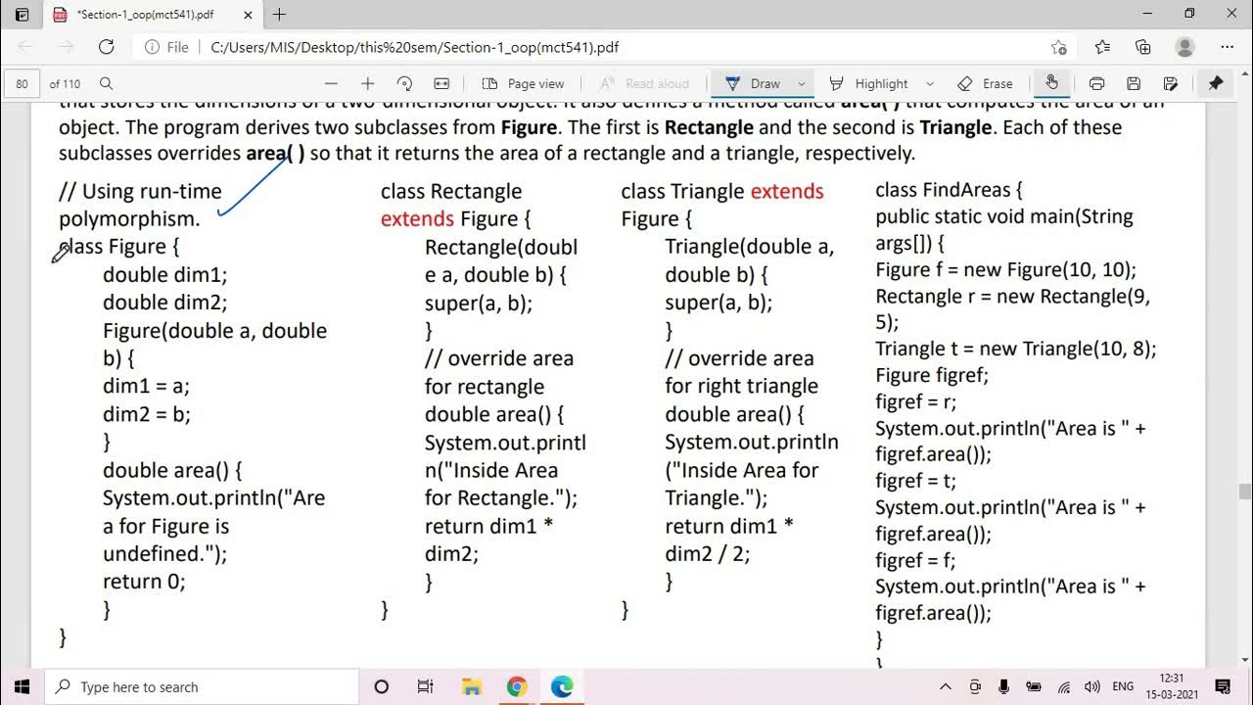Open the notification center icon
The height and width of the screenshot is (705, 1253).
coord(1224,686)
